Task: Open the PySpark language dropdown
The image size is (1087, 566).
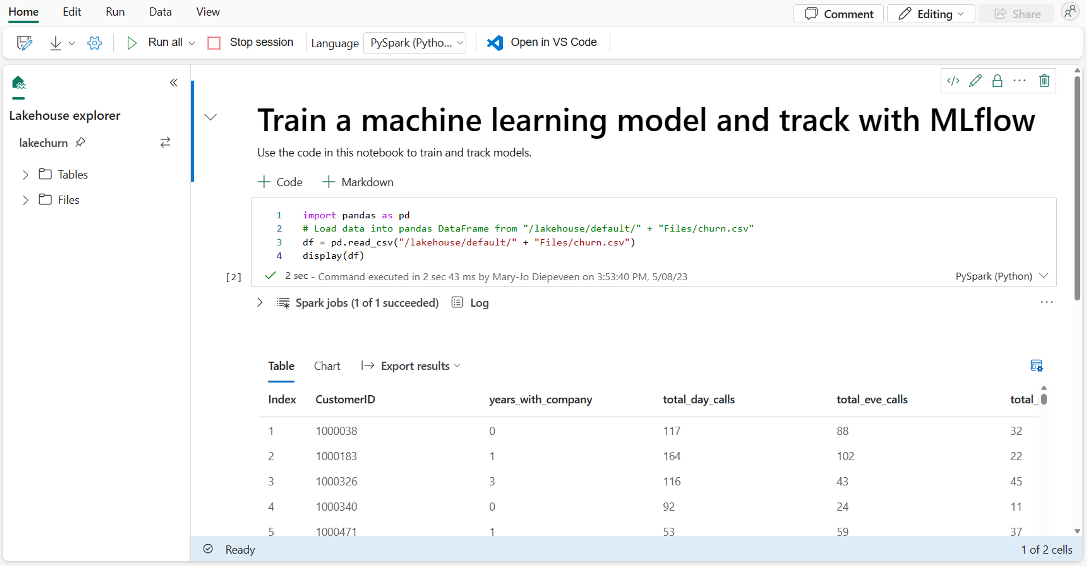Action: (x=414, y=43)
